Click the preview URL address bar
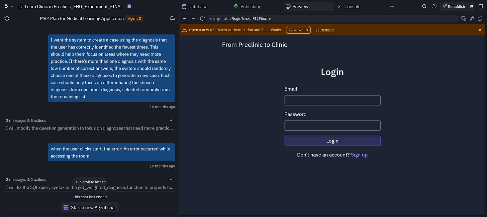This screenshot has height=217, width=487. point(332,18)
